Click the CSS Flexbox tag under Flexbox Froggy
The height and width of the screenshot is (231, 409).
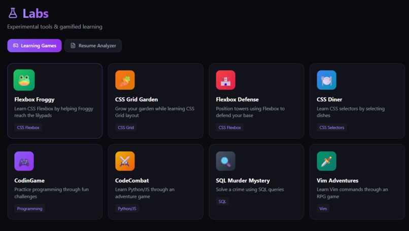point(28,127)
